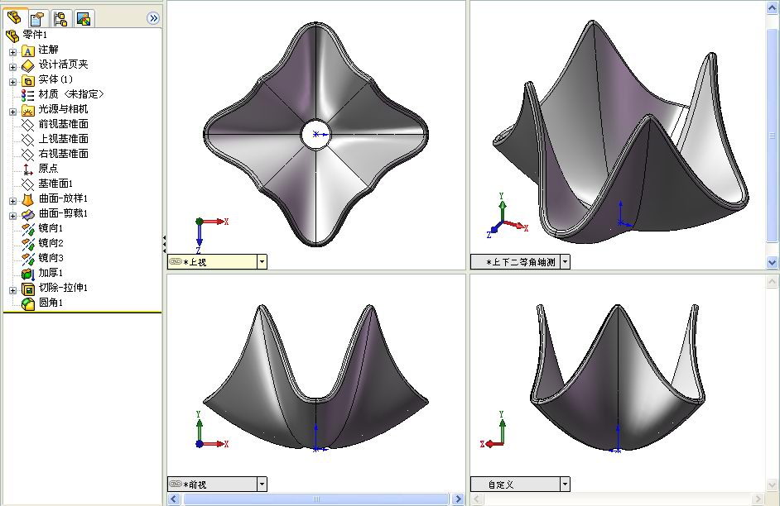Click the 设计活页夹 design binder icon

(x=28, y=65)
